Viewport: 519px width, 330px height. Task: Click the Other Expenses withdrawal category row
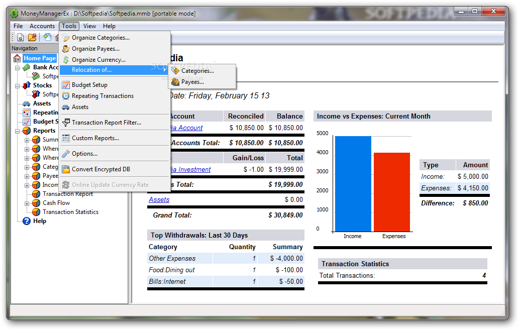click(226, 259)
